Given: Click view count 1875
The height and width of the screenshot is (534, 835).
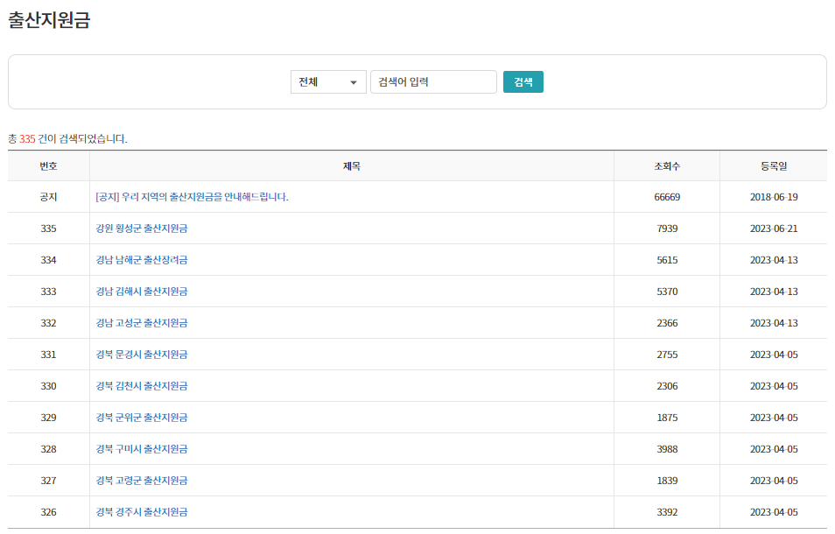Looking at the screenshot, I should pos(667,418).
